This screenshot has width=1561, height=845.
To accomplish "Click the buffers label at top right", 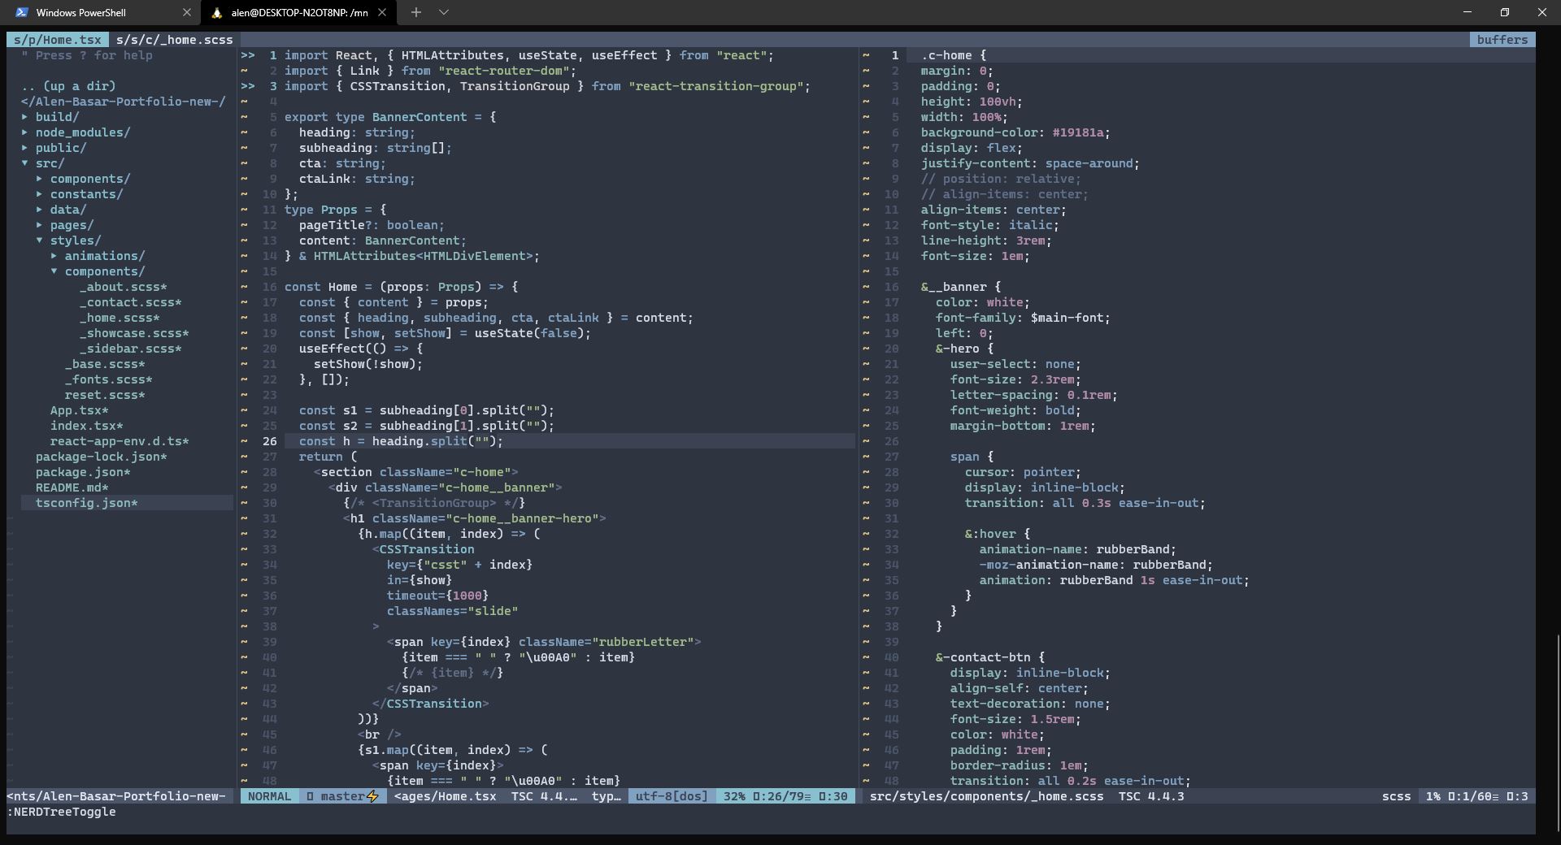I will coord(1502,39).
